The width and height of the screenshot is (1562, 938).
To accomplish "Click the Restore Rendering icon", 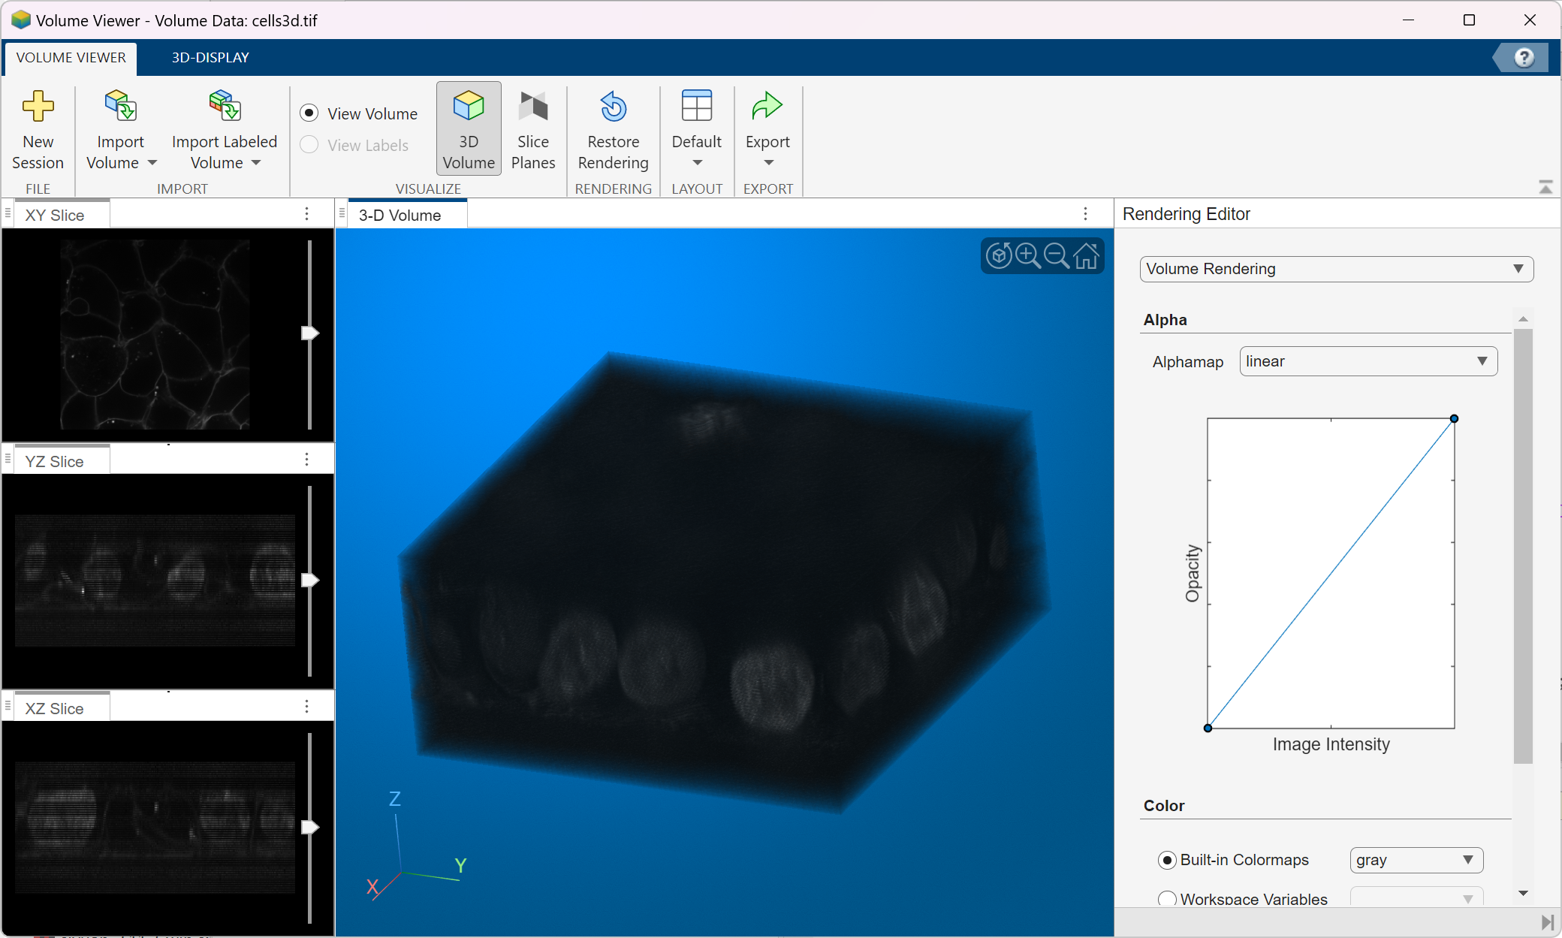I will pos(613,107).
